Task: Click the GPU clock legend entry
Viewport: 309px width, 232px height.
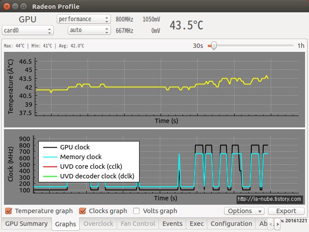Action: point(66,147)
